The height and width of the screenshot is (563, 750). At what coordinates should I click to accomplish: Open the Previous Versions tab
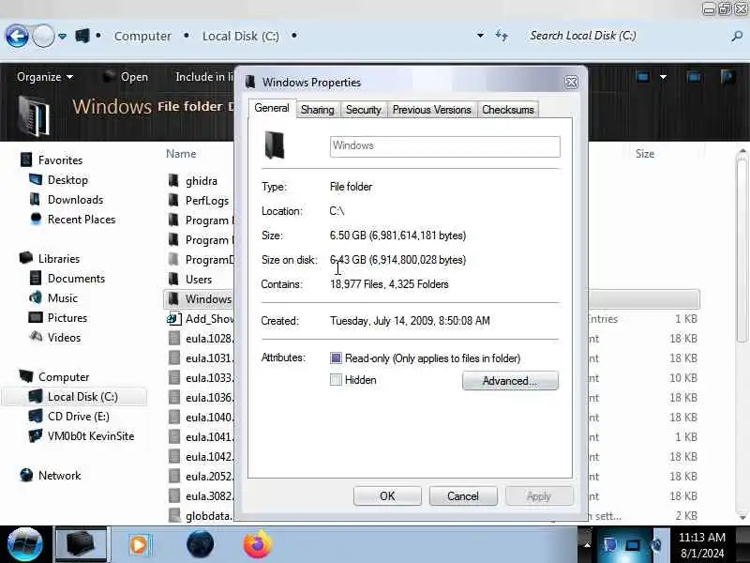pyautogui.click(x=432, y=110)
